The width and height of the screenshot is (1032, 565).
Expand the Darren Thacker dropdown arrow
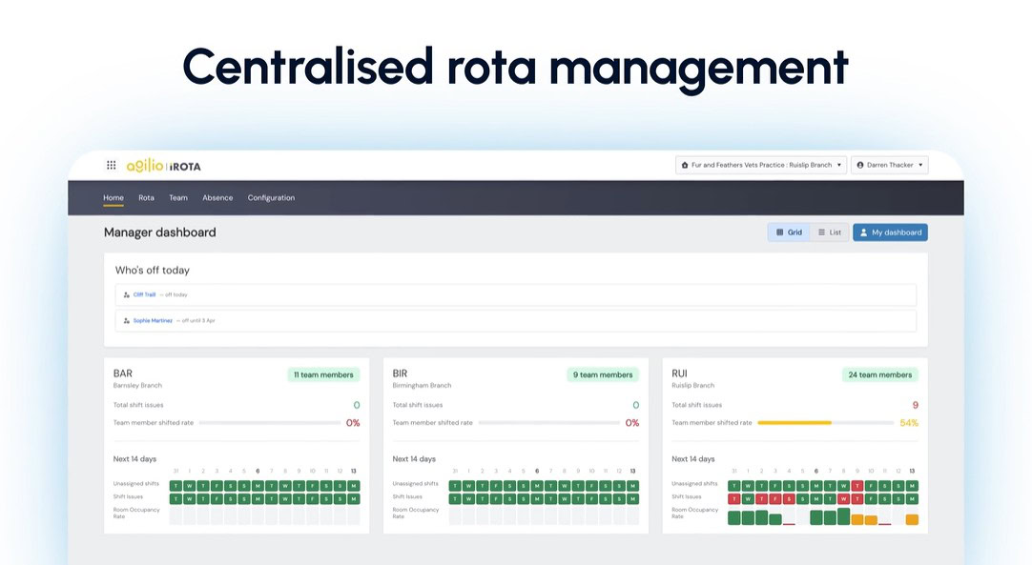point(920,165)
